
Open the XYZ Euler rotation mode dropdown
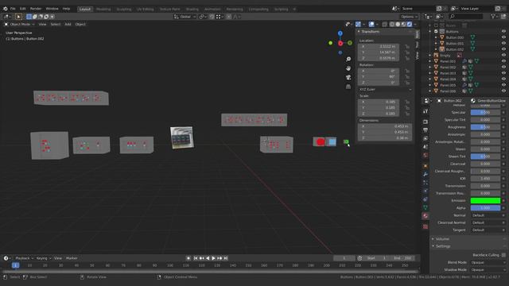(x=385, y=89)
